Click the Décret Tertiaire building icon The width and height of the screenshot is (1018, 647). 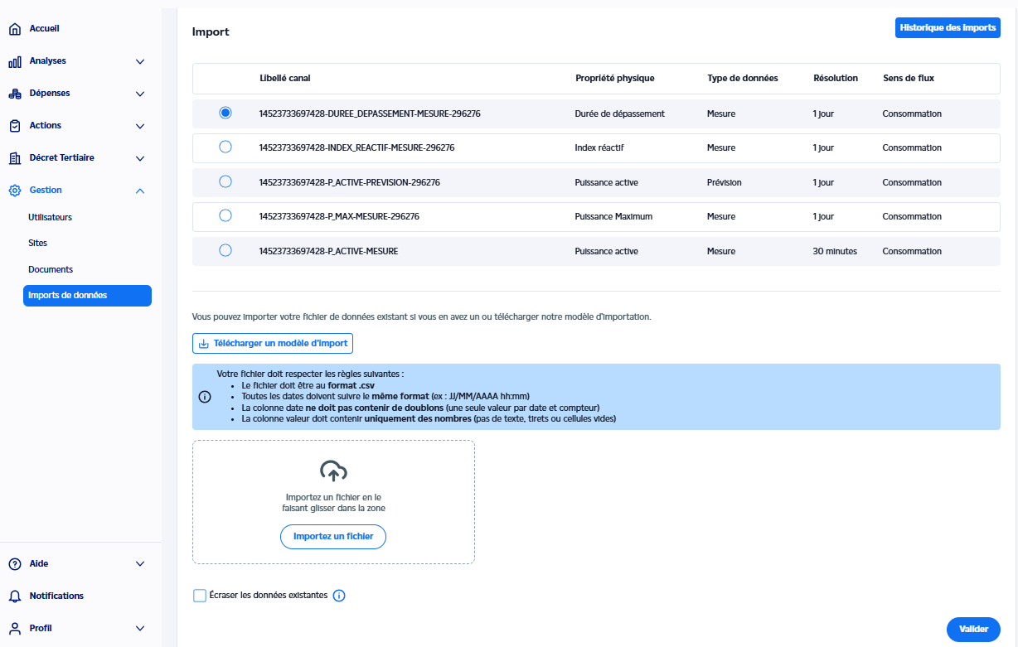click(x=15, y=158)
